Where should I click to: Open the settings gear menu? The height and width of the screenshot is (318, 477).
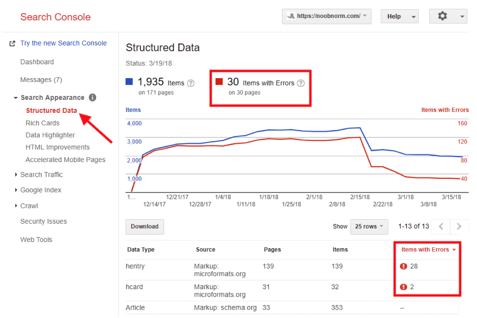click(x=448, y=16)
